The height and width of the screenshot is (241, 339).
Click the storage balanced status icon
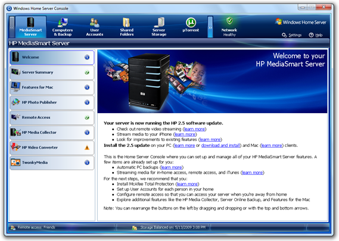click(135, 227)
